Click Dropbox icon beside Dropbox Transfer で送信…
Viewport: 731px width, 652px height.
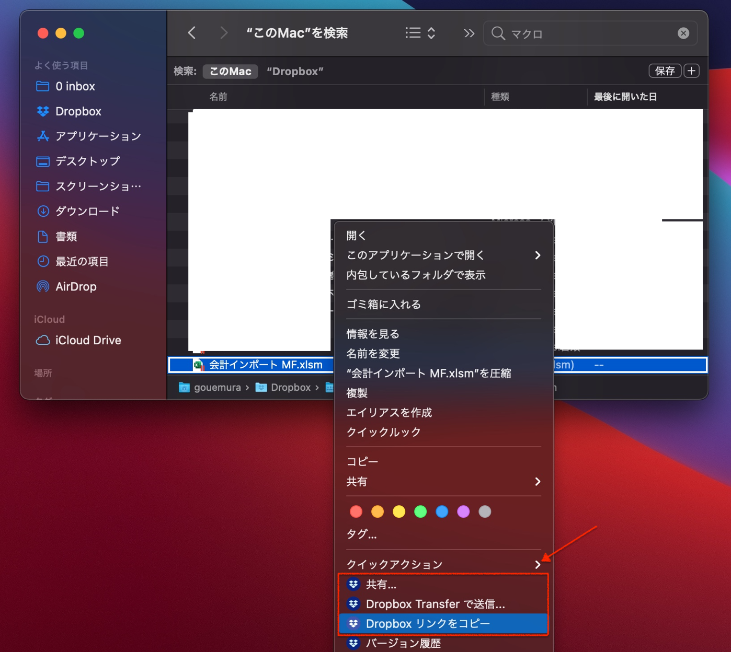click(x=353, y=604)
